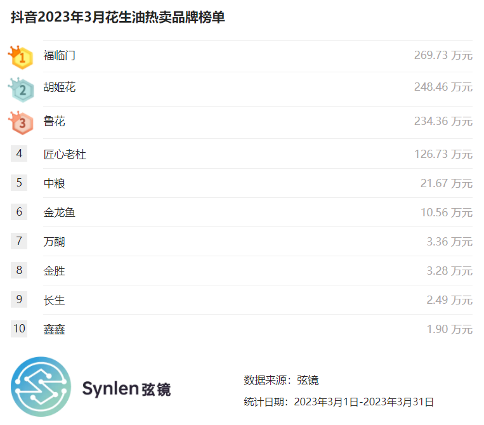This screenshot has width=484, height=425.
Task: Click sales value 3.28 万元
Action: (x=449, y=271)
